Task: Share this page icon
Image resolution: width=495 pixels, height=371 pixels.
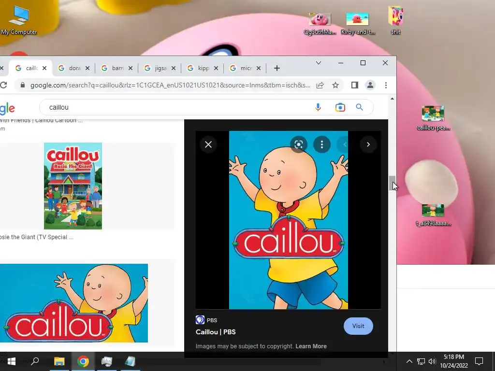Action: [320, 85]
